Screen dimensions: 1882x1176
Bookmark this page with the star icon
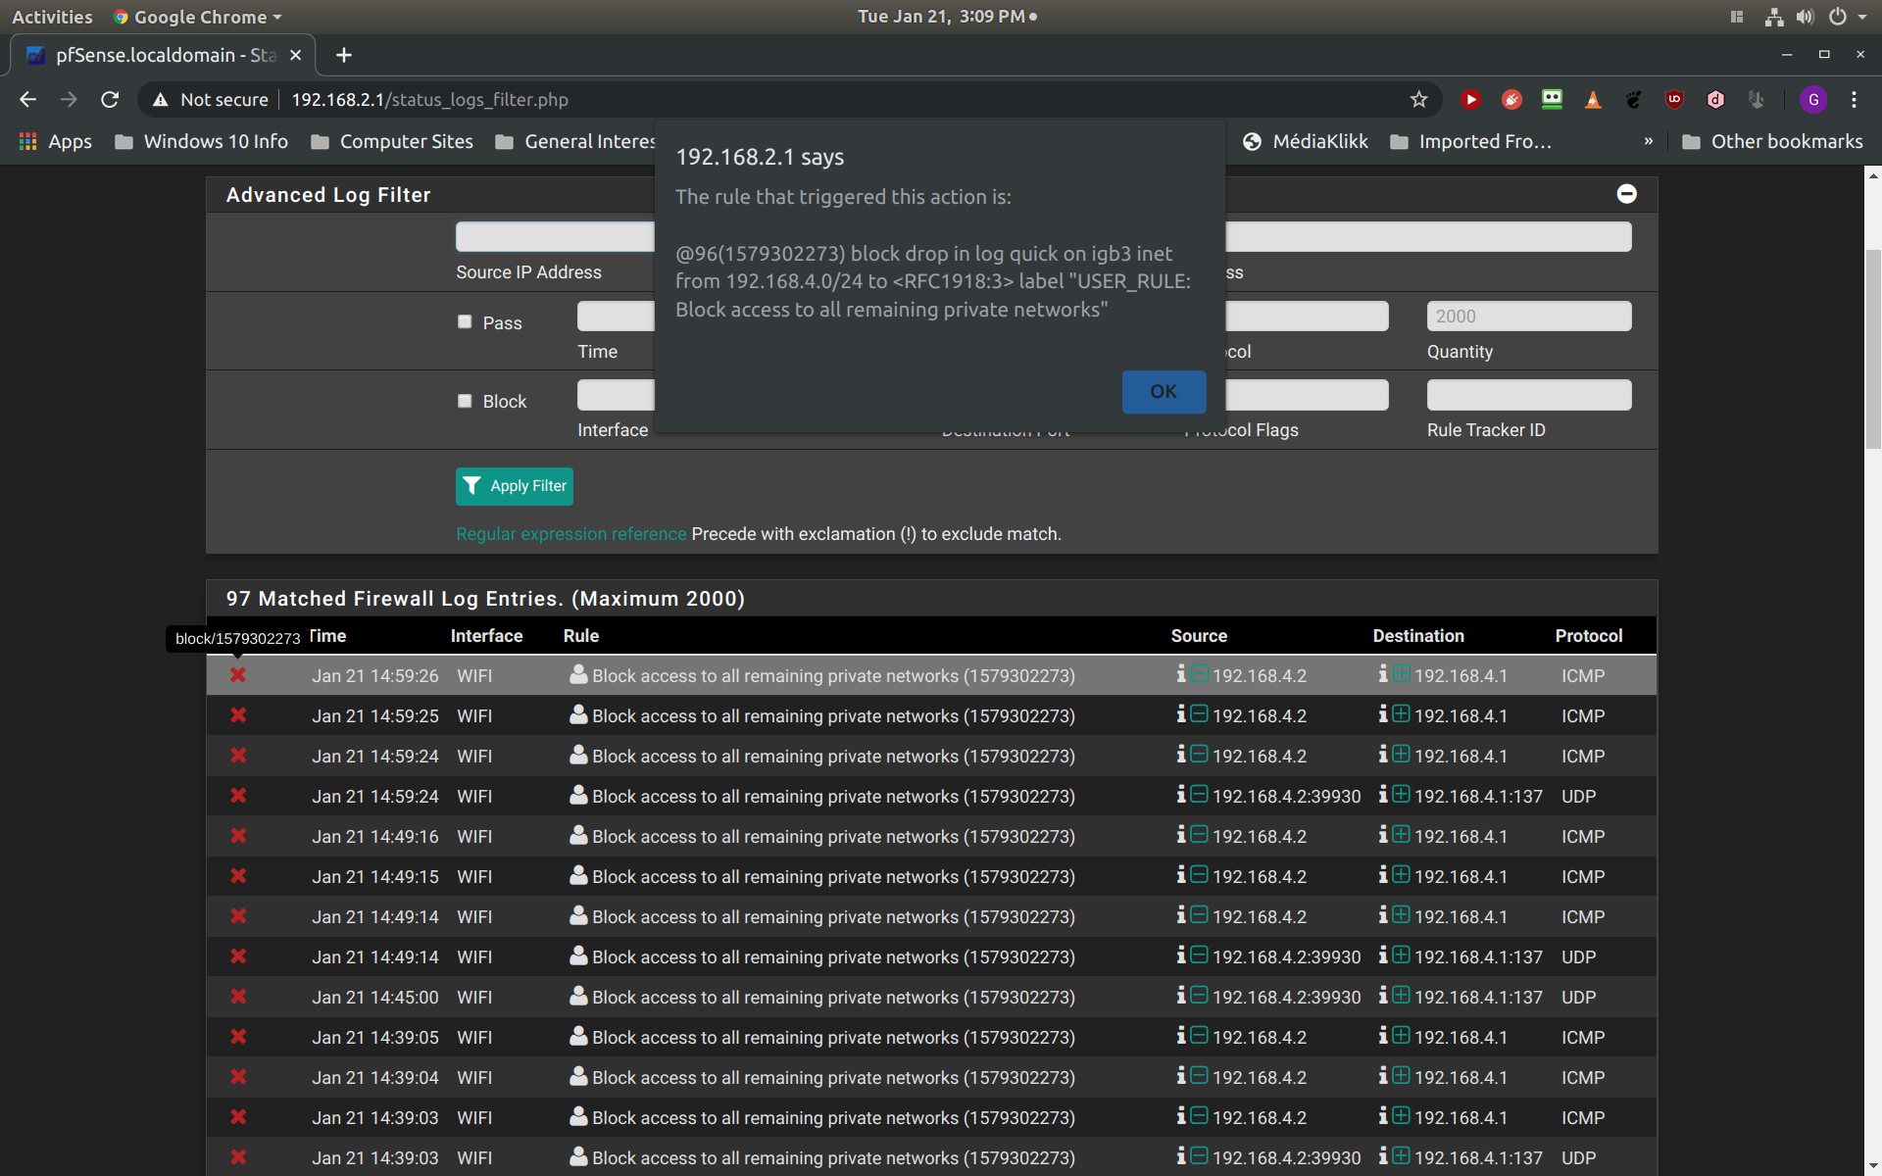point(1418,99)
